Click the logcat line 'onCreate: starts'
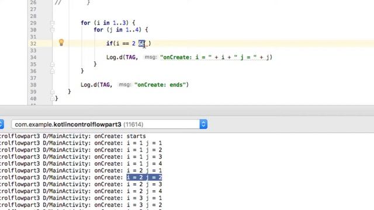The image size is (374, 210). pyautogui.click(x=72, y=136)
